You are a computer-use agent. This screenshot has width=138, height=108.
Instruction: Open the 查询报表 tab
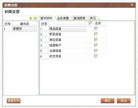(x=79, y=18)
